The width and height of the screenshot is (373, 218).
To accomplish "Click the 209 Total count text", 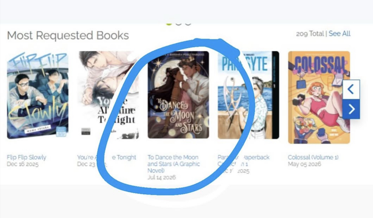I will pos(310,34).
